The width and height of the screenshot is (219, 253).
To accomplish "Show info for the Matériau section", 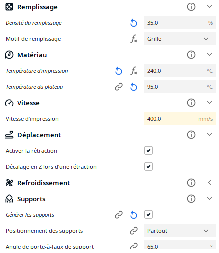I will (191, 55).
